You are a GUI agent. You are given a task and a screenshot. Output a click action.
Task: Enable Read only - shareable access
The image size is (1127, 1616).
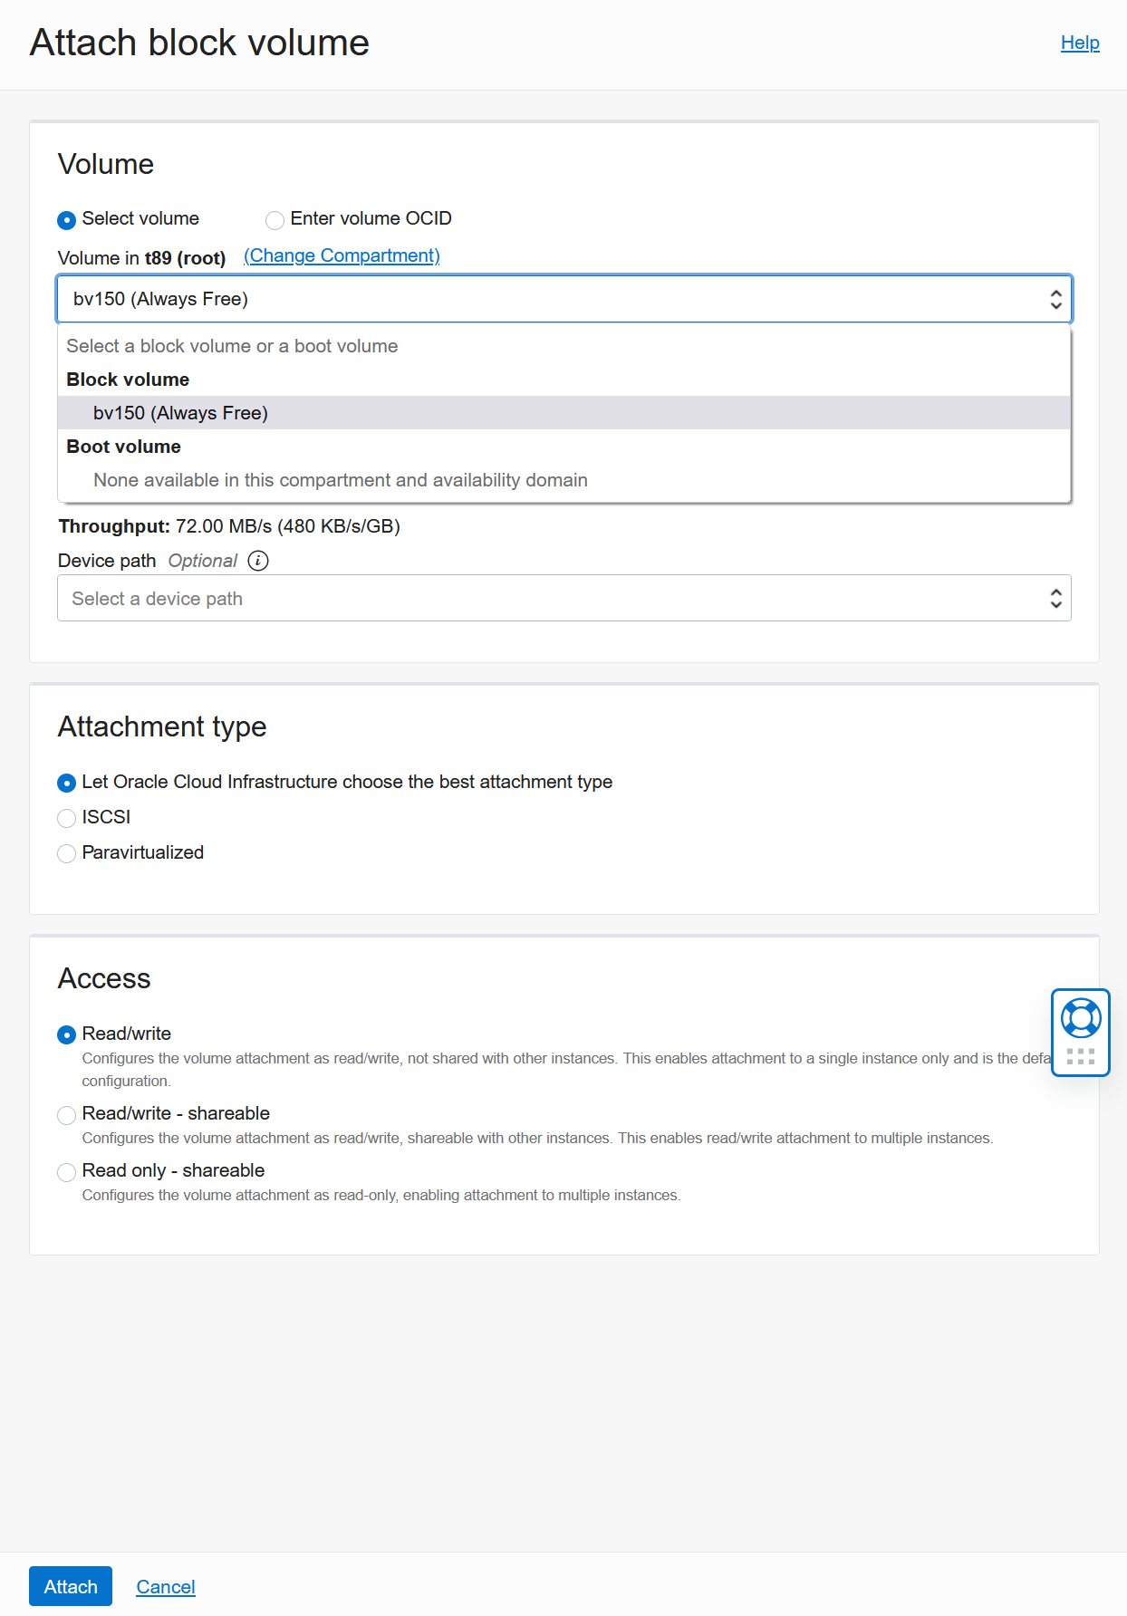click(x=66, y=1172)
